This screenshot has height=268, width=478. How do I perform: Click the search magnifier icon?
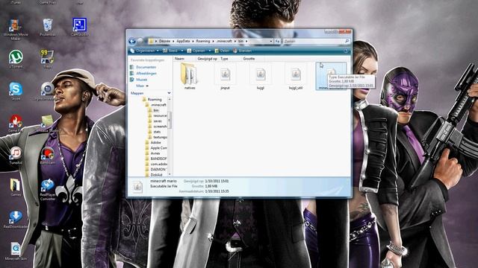click(x=347, y=41)
